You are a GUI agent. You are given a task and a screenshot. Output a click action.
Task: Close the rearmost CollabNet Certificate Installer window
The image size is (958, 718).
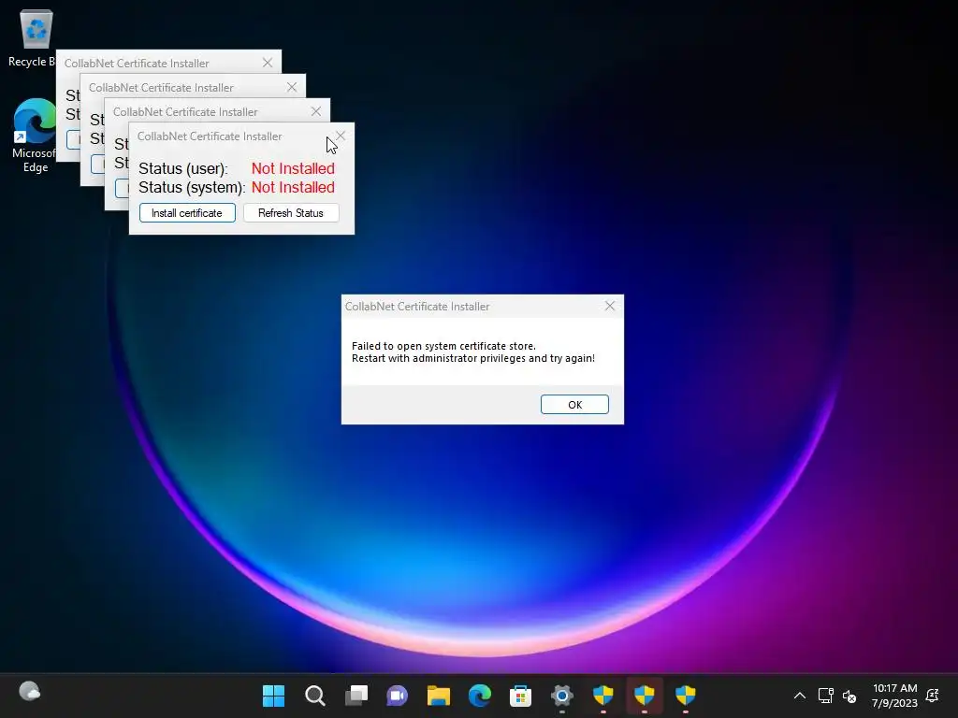(x=268, y=63)
